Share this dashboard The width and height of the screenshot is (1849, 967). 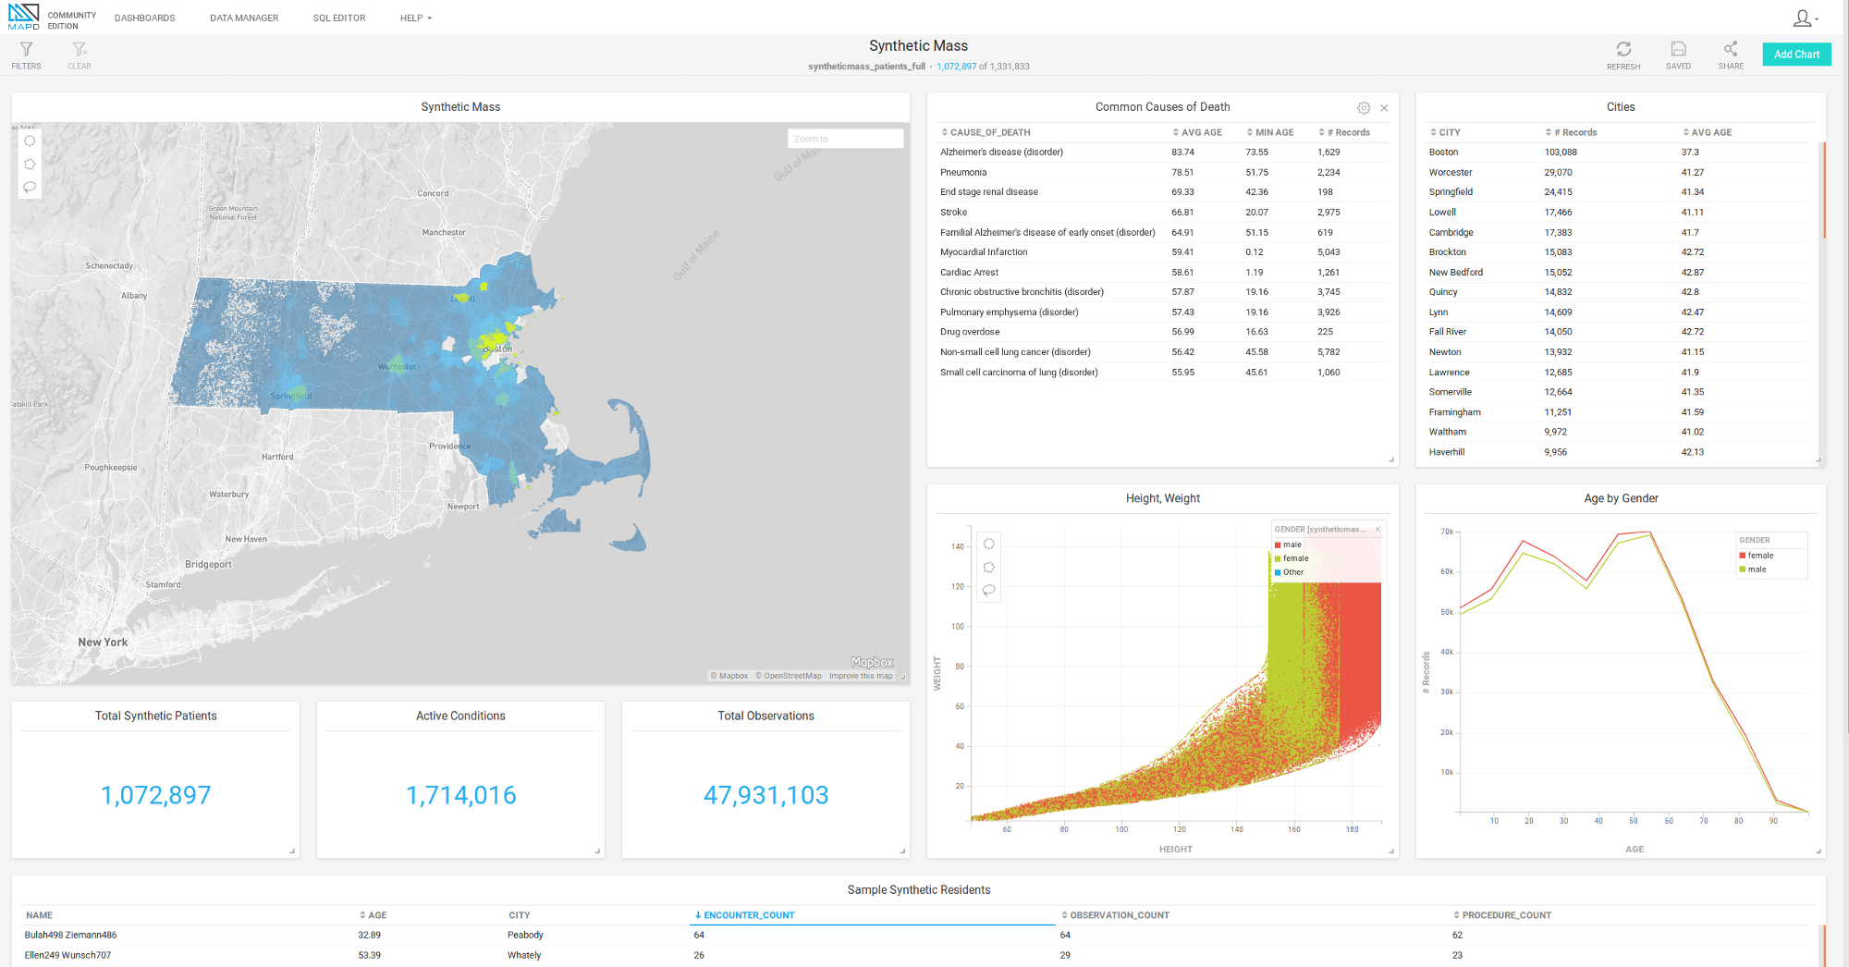1731,55
